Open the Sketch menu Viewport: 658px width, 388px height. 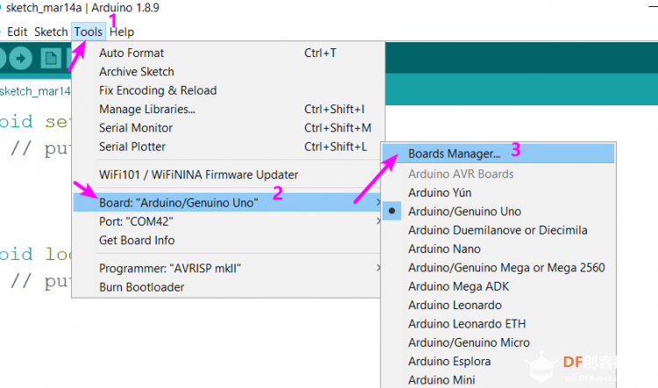[x=51, y=32]
